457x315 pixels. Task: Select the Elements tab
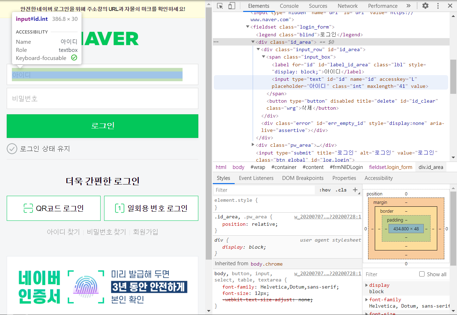pos(259,6)
